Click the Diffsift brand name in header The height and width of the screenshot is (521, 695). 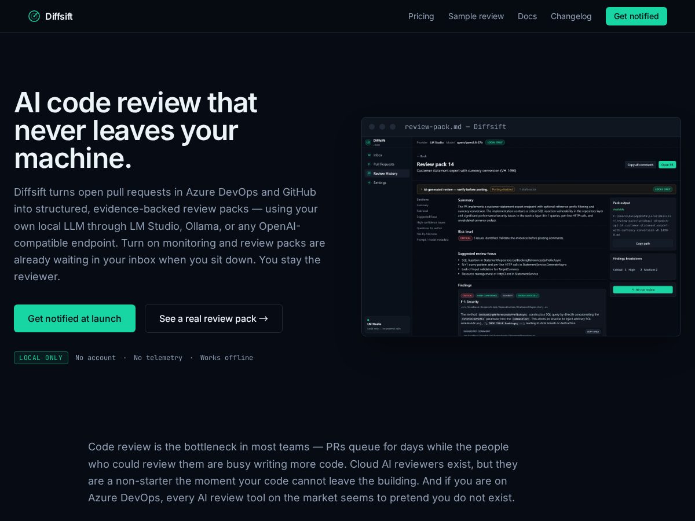(58, 16)
